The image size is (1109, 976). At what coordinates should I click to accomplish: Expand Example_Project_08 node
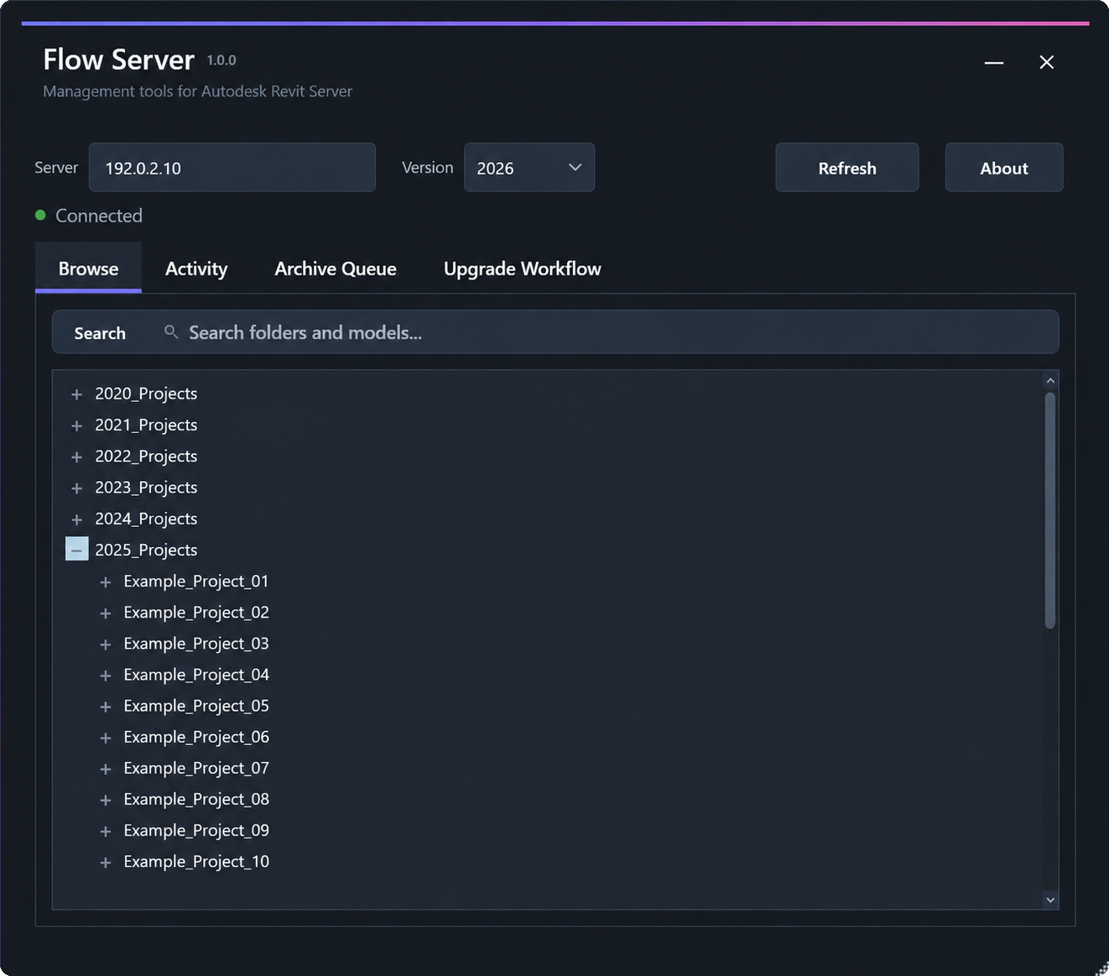point(106,800)
